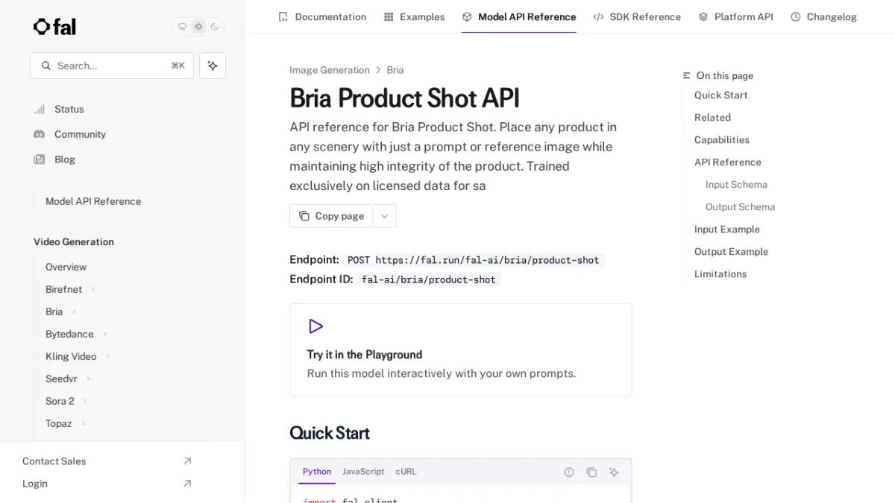Select the JavaScript code tab

363,472
